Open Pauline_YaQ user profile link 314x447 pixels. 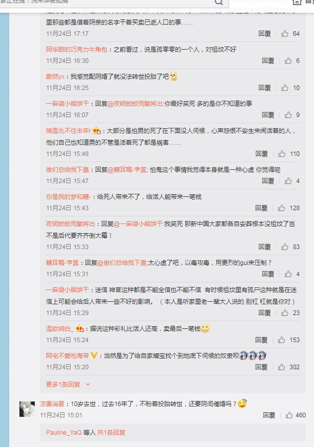coord(64,433)
